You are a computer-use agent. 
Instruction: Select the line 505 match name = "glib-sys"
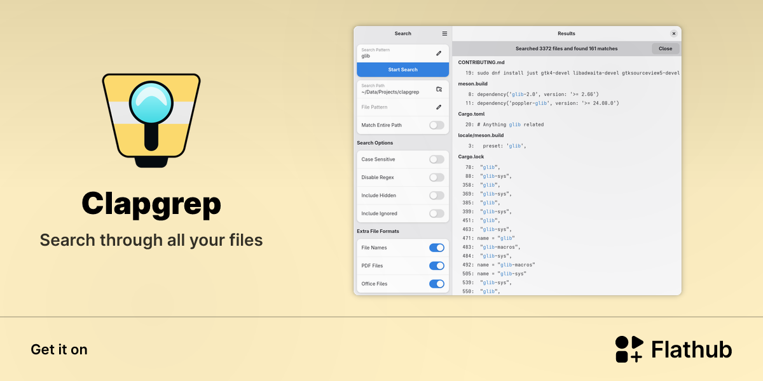point(495,274)
